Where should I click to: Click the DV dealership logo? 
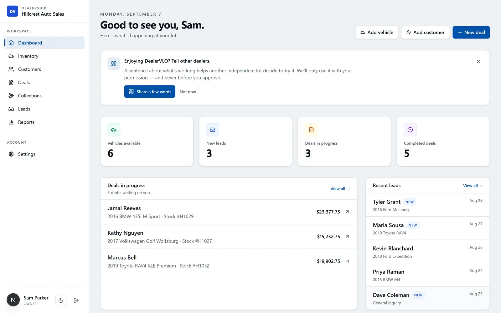click(13, 11)
